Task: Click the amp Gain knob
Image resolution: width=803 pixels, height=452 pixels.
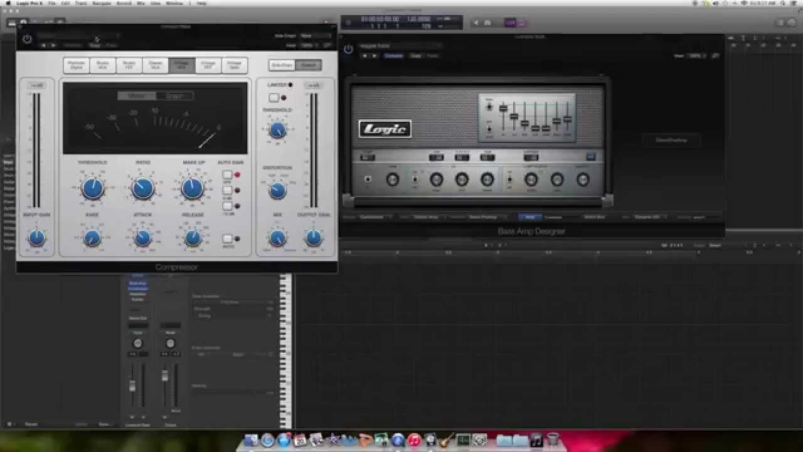Action: [x=393, y=180]
